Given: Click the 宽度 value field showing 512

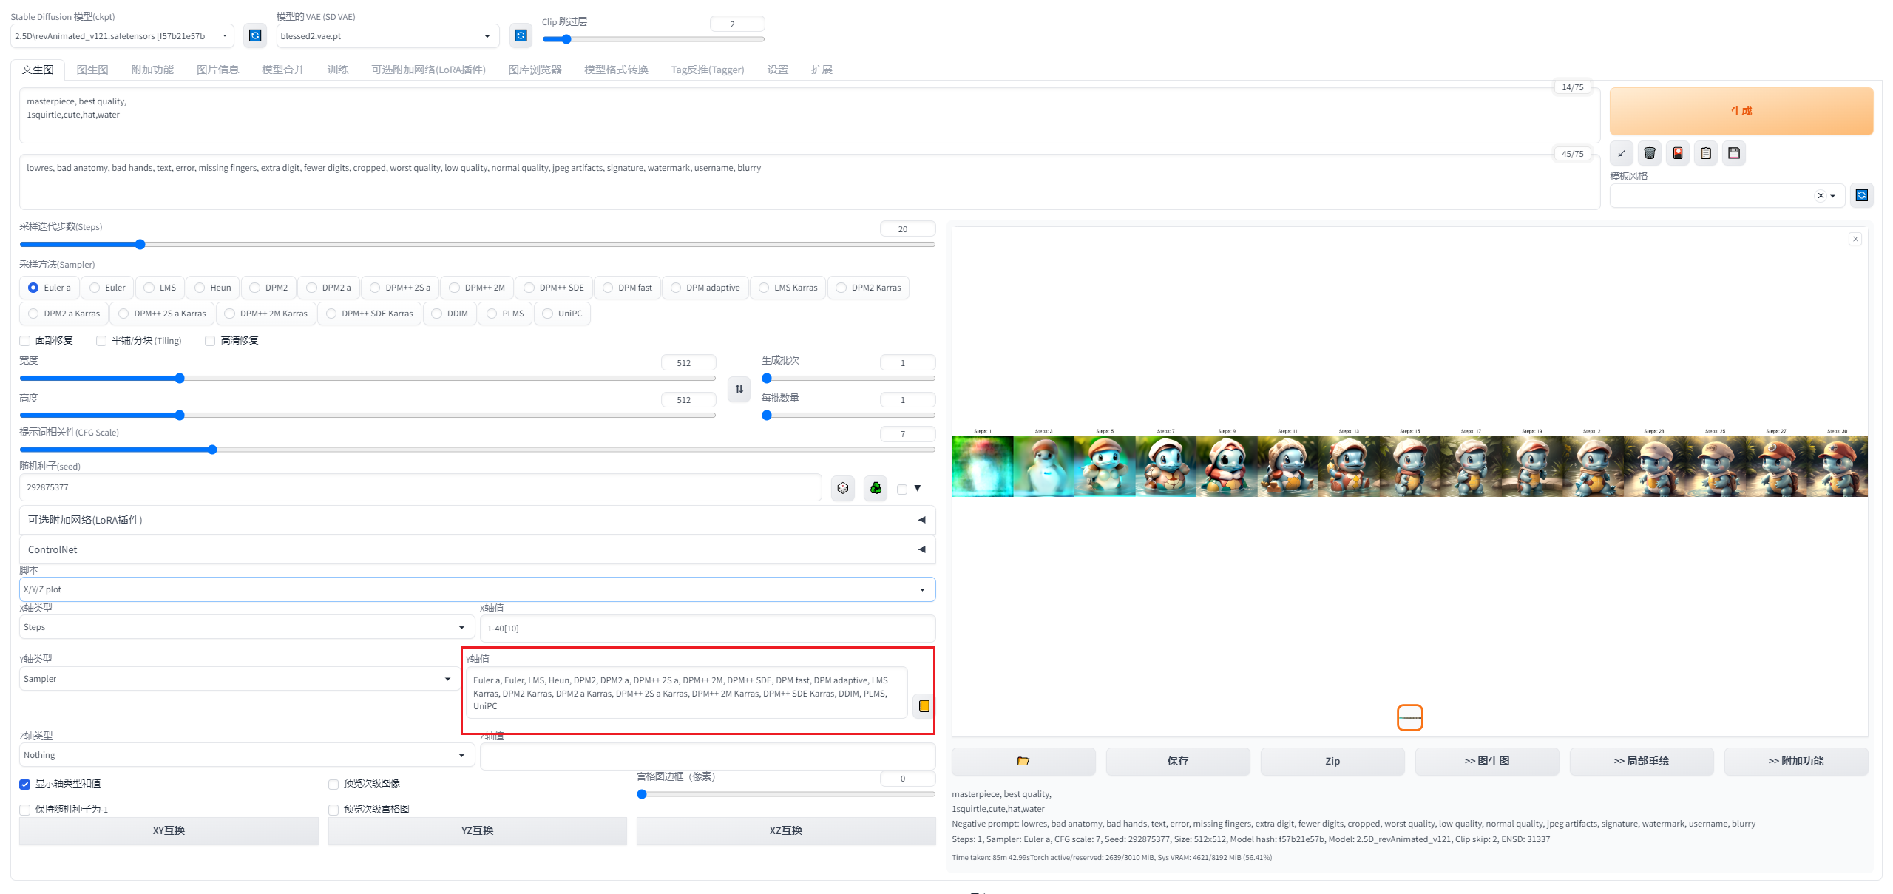Looking at the screenshot, I should [x=688, y=363].
